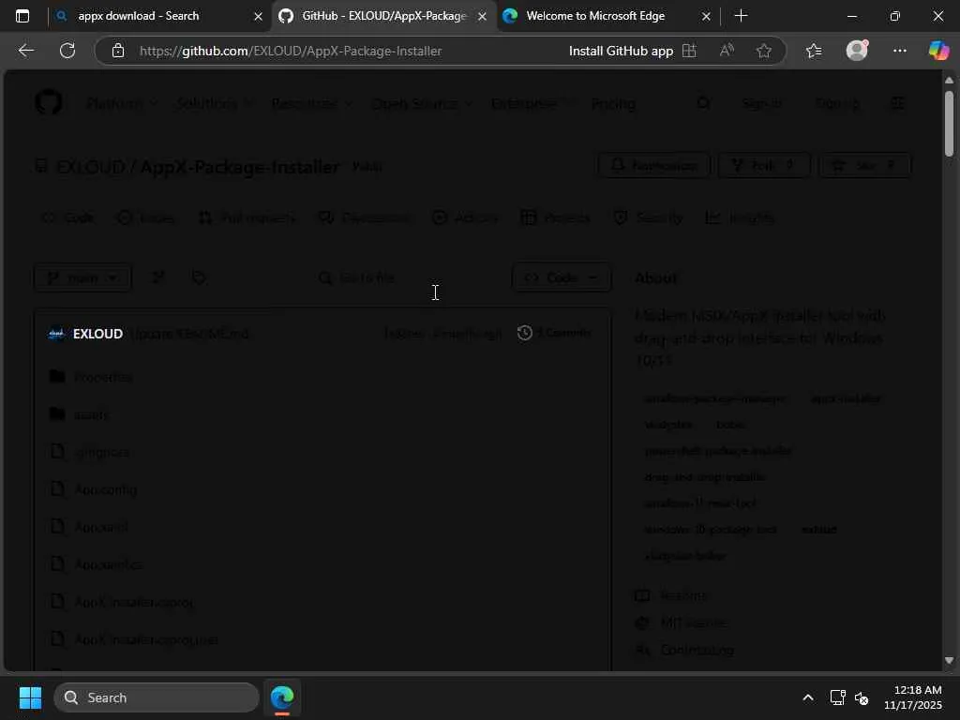The image size is (960, 720).
Task: Open Edge Settings and more menu
Action: point(899,51)
